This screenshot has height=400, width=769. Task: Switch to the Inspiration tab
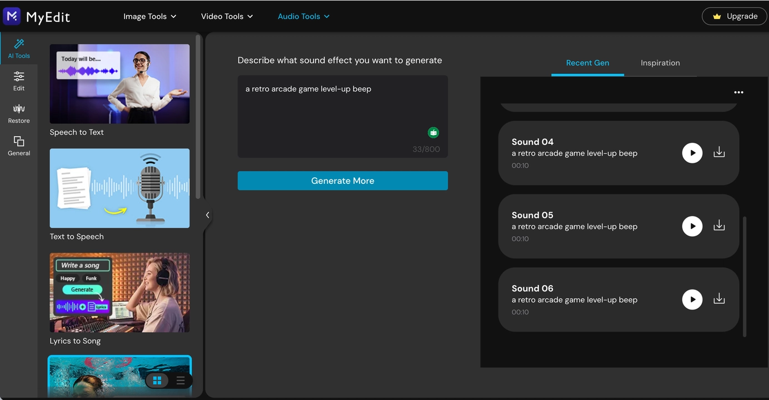point(660,63)
